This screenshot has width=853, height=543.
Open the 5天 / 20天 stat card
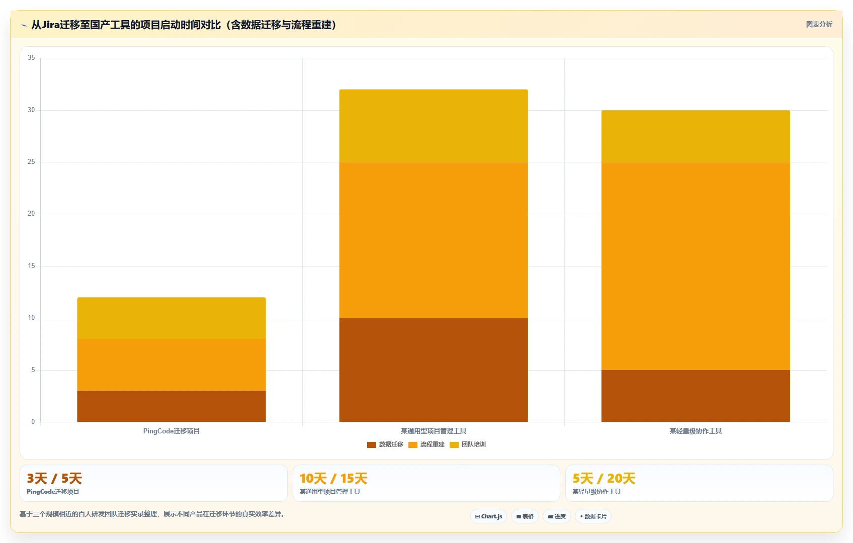click(x=699, y=483)
